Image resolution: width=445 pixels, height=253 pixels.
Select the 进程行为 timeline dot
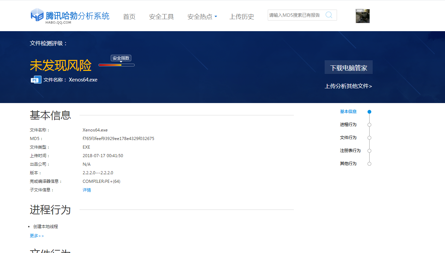click(x=369, y=125)
